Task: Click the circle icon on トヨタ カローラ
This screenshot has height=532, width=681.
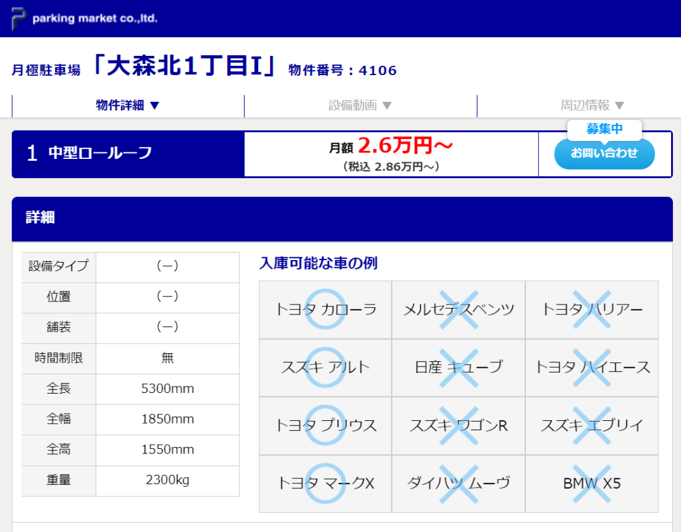Action: pyautogui.click(x=325, y=309)
